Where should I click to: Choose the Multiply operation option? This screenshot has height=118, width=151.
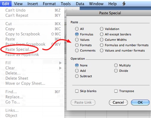click(116, 65)
